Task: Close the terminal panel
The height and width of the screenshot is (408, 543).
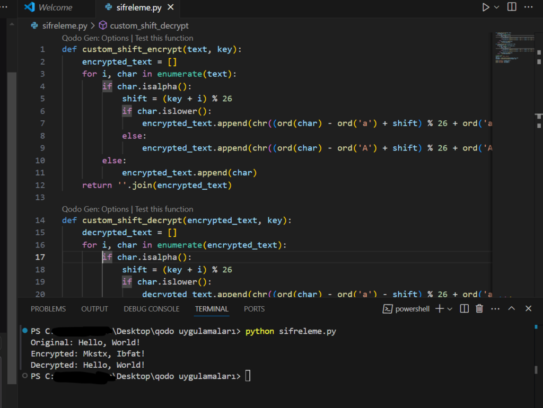Action: coord(528,308)
